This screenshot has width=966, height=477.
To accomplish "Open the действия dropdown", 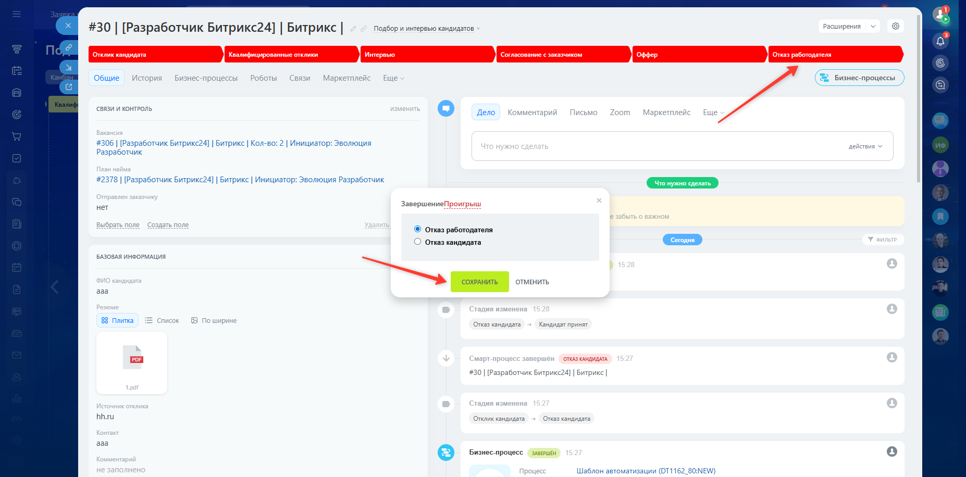I will click(x=865, y=146).
